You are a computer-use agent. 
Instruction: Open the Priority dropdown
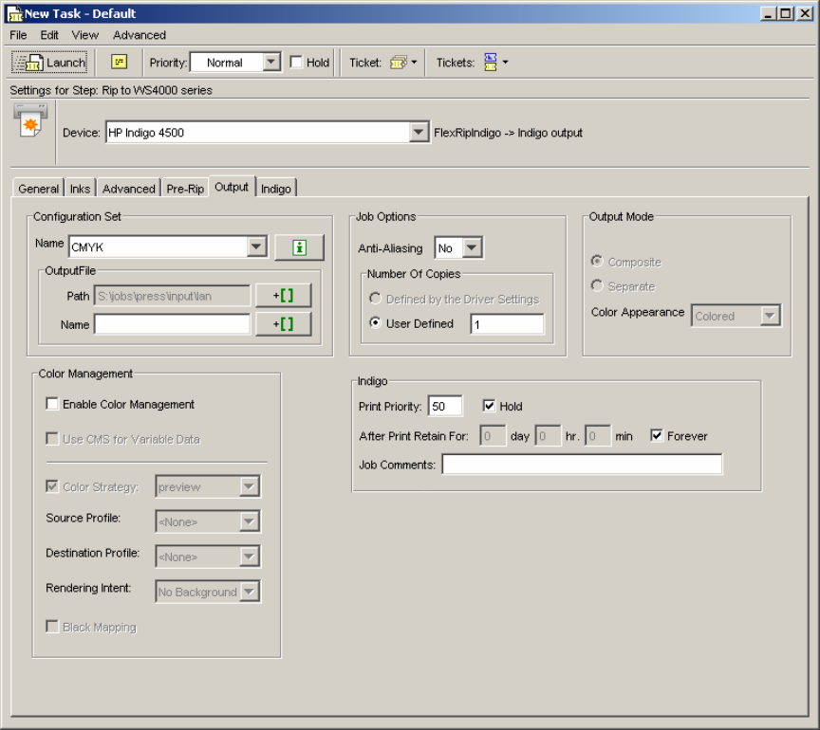270,63
